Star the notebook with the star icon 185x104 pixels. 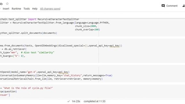click(7, 4)
